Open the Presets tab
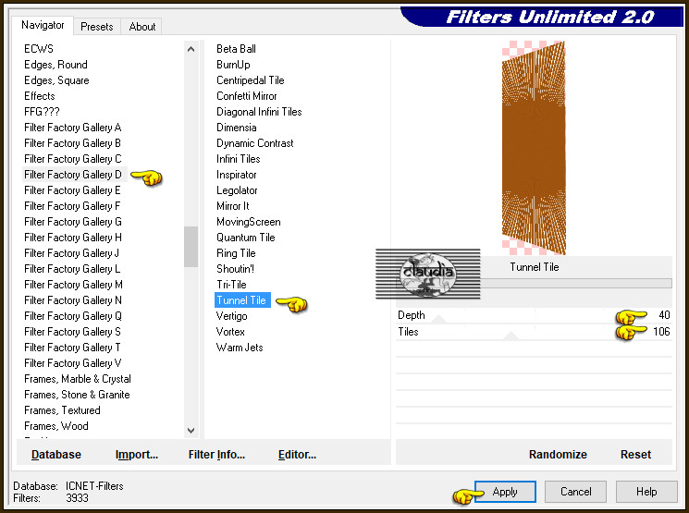 (97, 27)
